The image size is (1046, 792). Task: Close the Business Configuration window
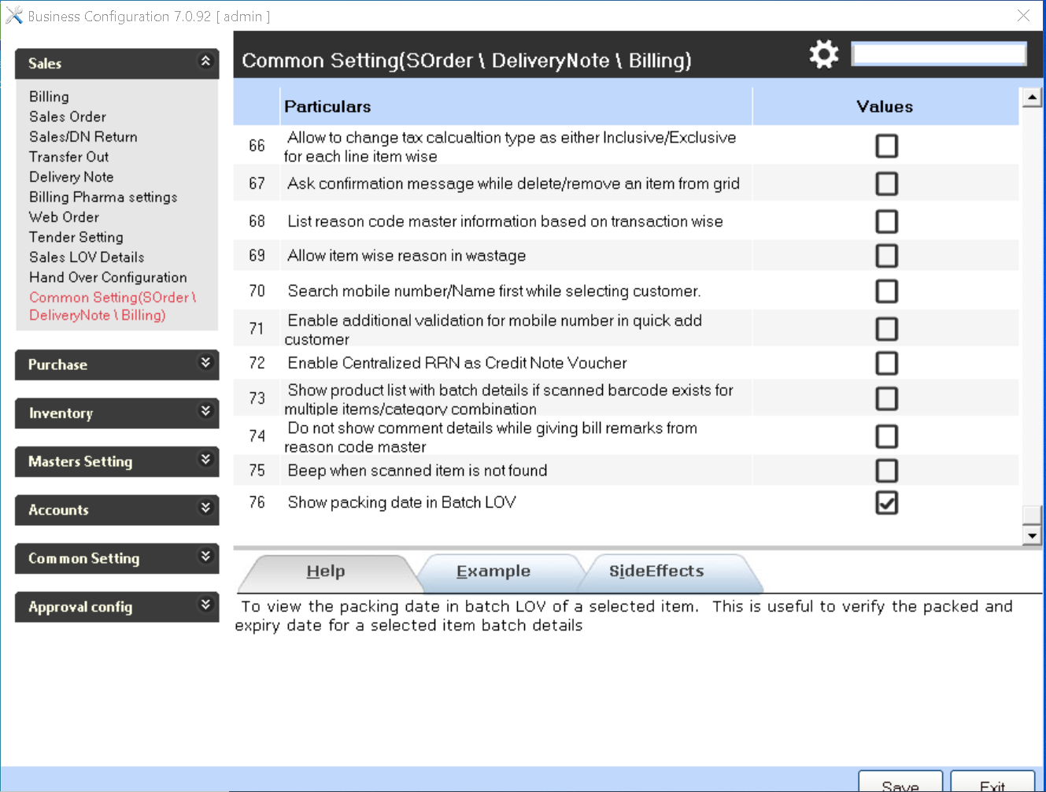(x=1023, y=15)
